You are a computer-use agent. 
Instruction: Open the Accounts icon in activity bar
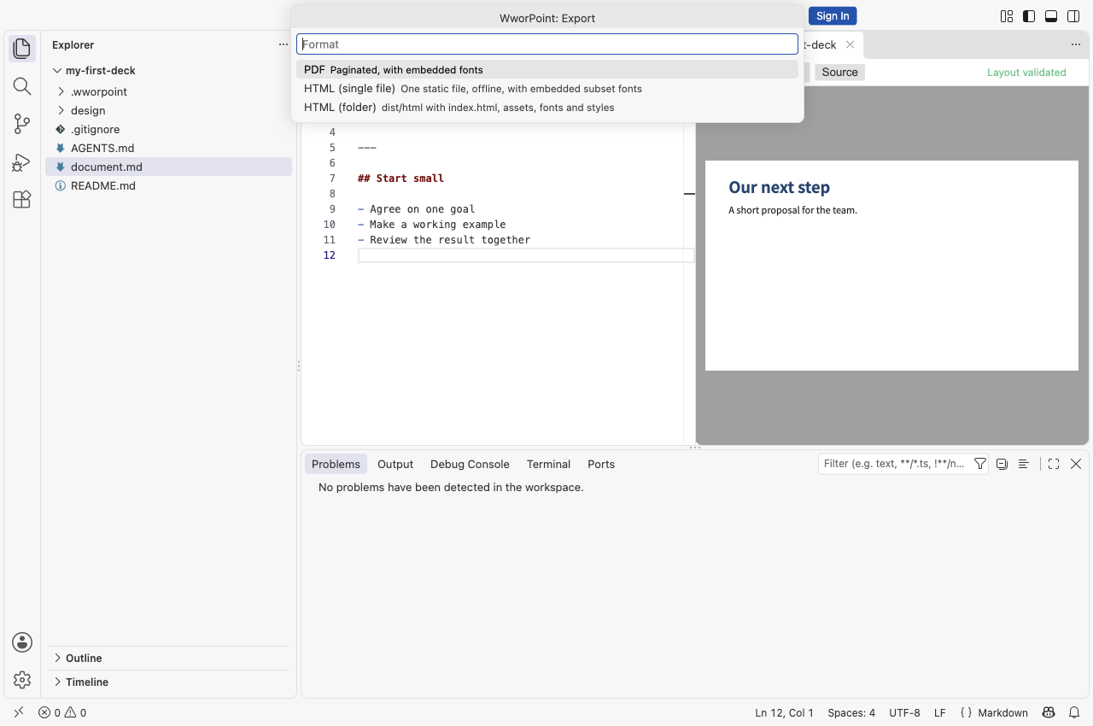pos(22,642)
